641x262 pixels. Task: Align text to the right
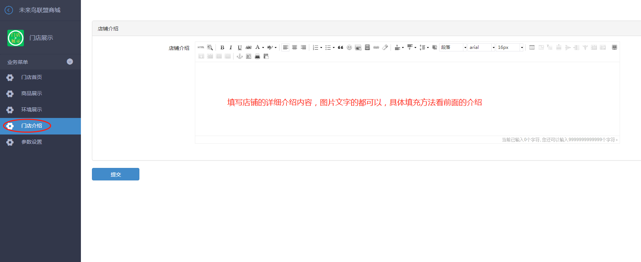pyautogui.click(x=303, y=47)
